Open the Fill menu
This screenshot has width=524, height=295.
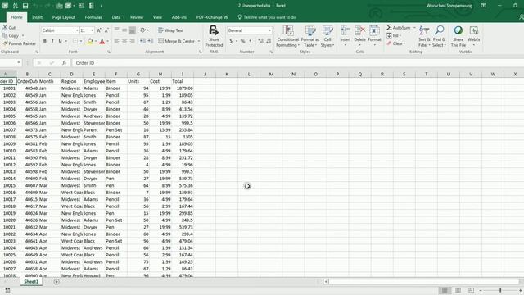point(394,35)
